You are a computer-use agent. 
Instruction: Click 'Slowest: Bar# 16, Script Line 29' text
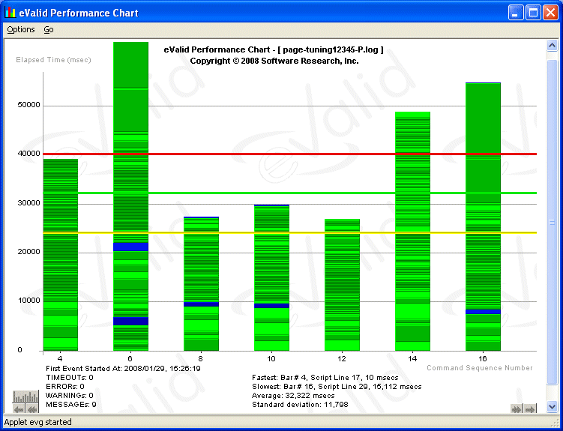337,387
